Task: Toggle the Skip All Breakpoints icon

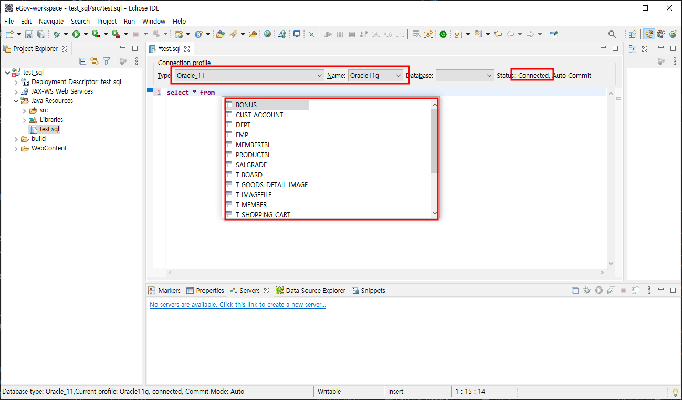Action: click(311, 34)
